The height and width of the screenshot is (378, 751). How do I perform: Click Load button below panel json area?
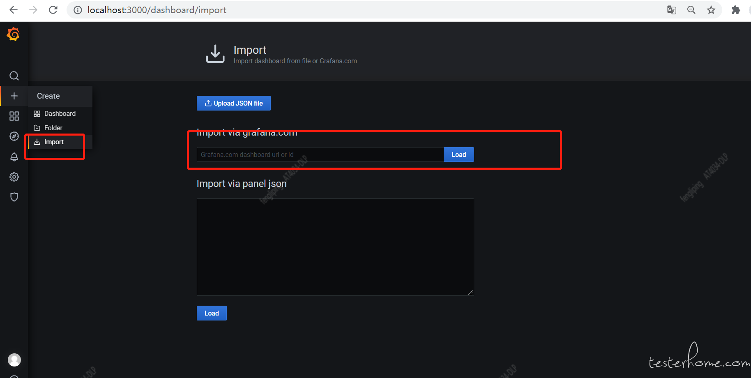tap(212, 313)
